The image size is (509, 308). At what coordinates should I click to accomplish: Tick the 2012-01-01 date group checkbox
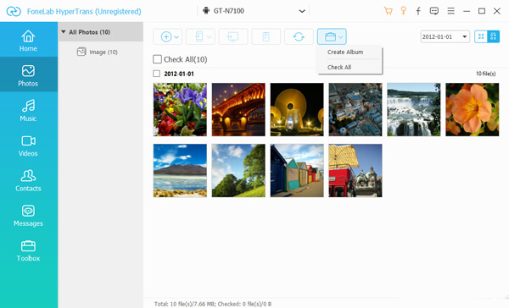pos(156,74)
